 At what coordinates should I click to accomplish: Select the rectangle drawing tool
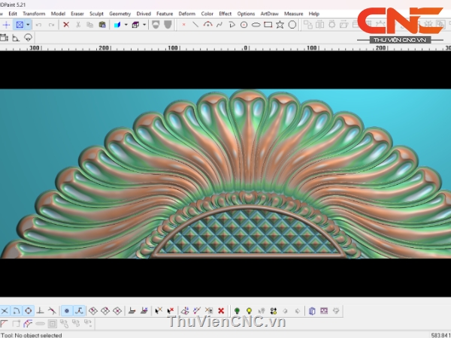pyautogui.click(x=268, y=25)
